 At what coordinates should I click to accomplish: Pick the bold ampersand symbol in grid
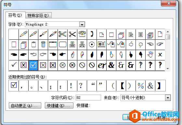point(111,65)
